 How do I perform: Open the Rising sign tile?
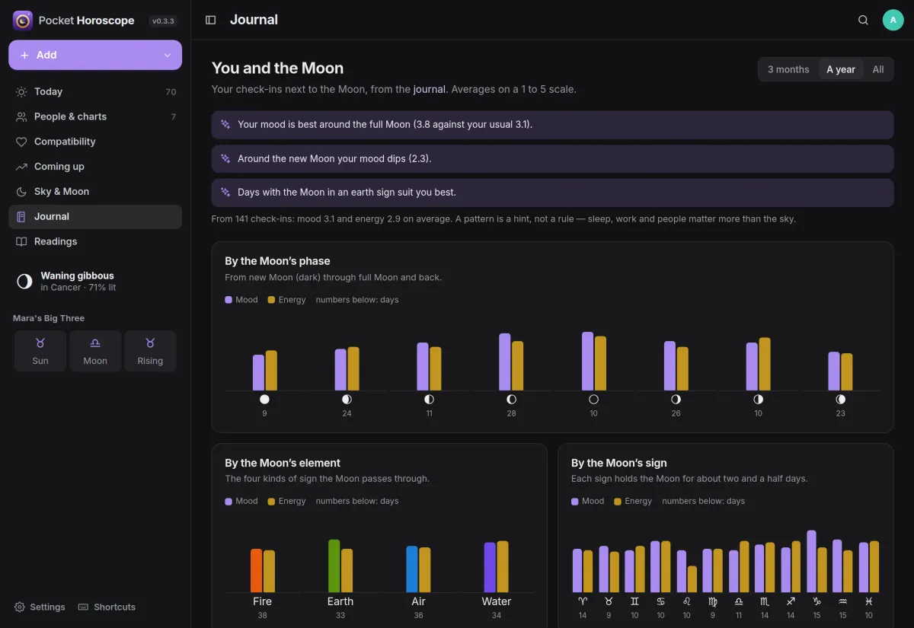tap(150, 351)
